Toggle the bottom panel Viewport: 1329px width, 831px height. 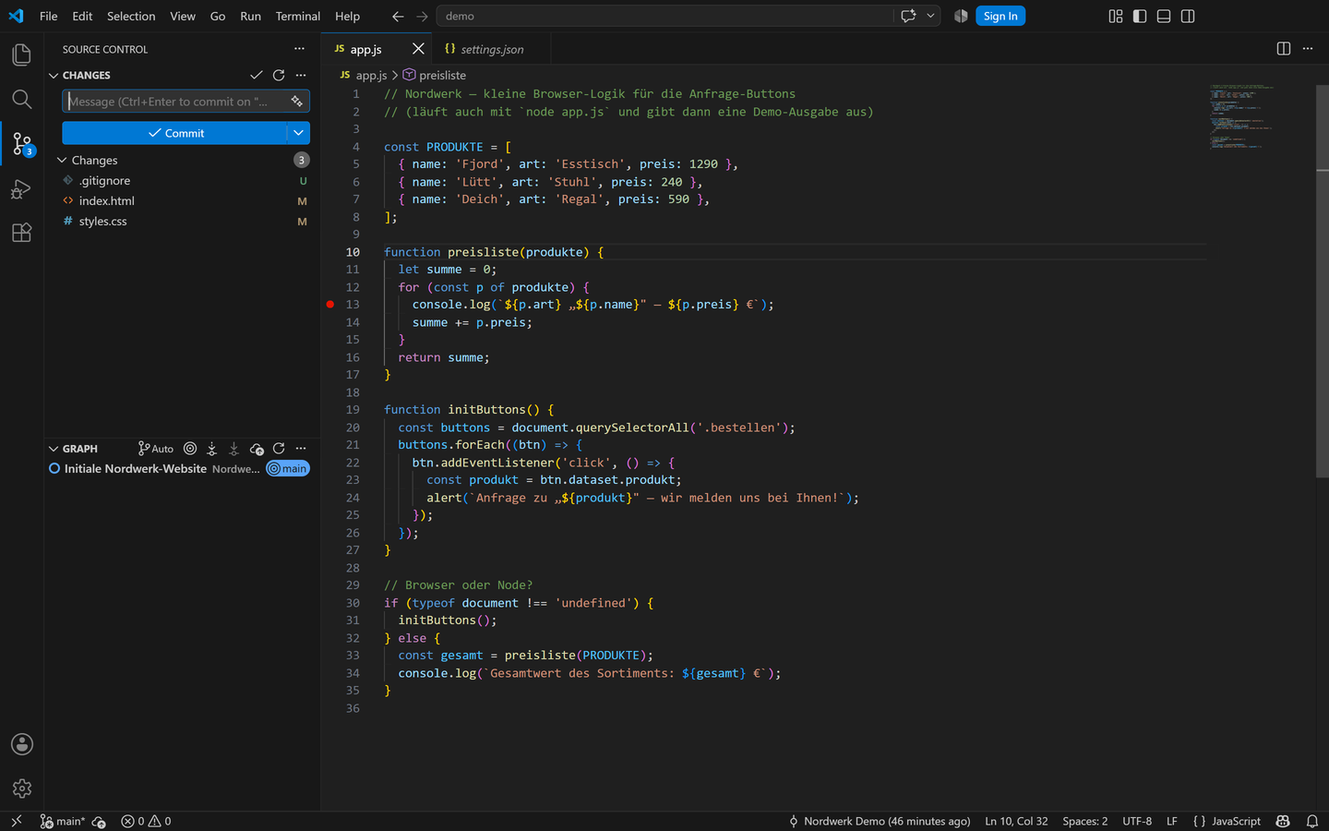tap(1164, 16)
